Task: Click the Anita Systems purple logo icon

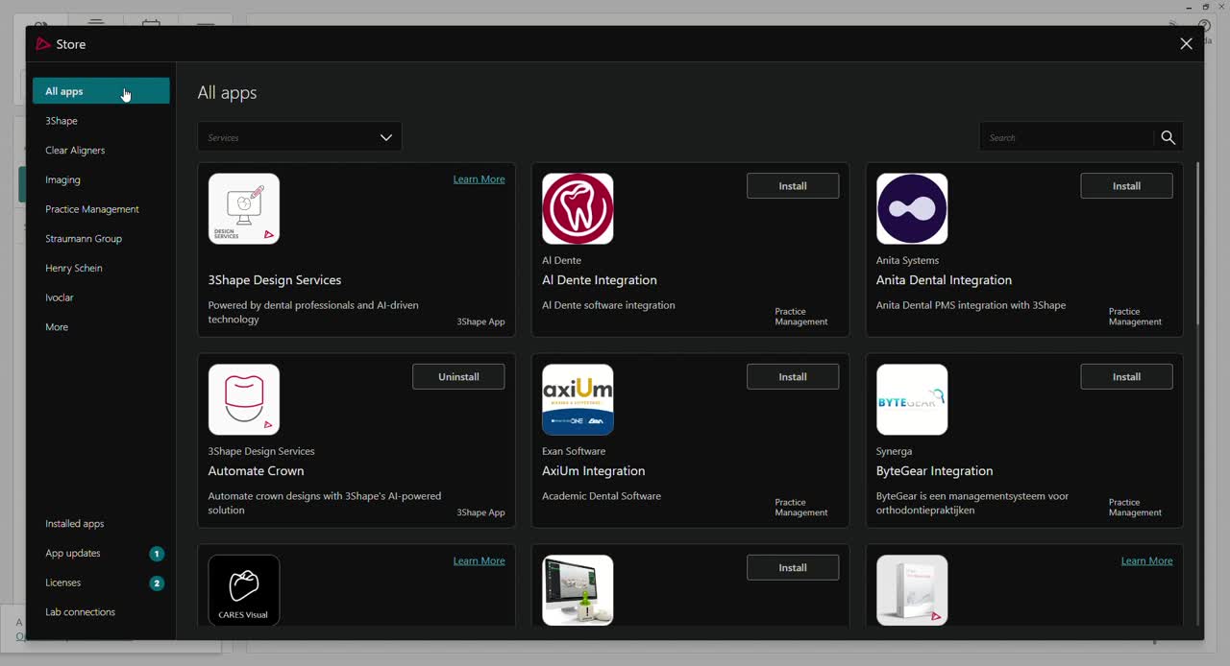Action: (x=912, y=209)
